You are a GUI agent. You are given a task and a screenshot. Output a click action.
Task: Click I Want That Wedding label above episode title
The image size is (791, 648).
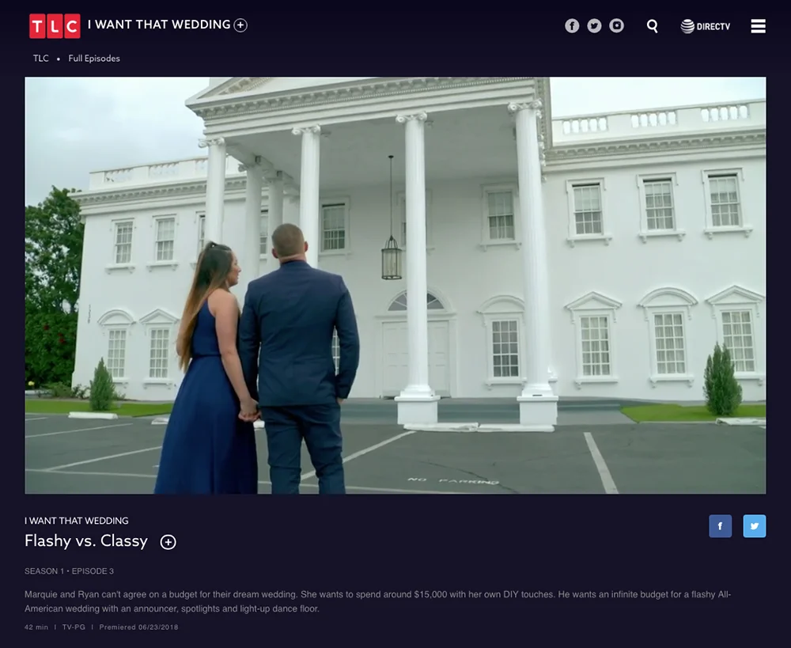pyautogui.click(x=76, y=521)
